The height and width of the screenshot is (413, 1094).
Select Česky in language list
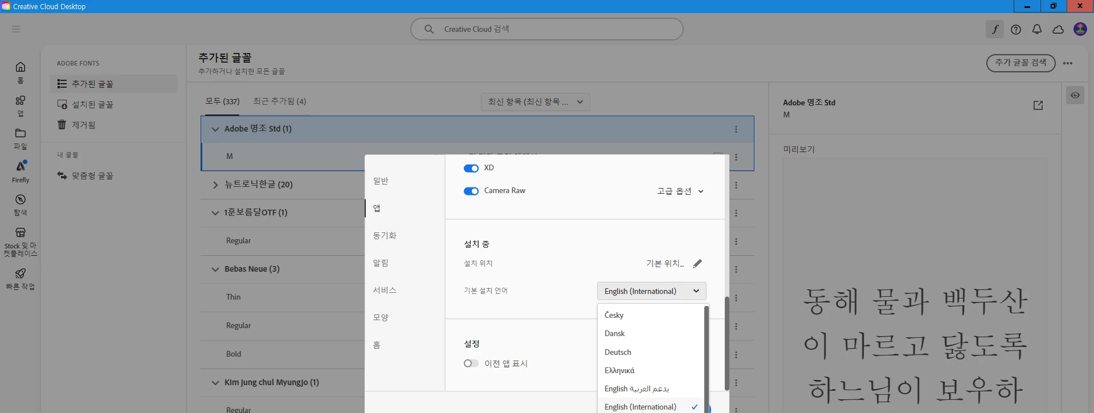[651, 315]
